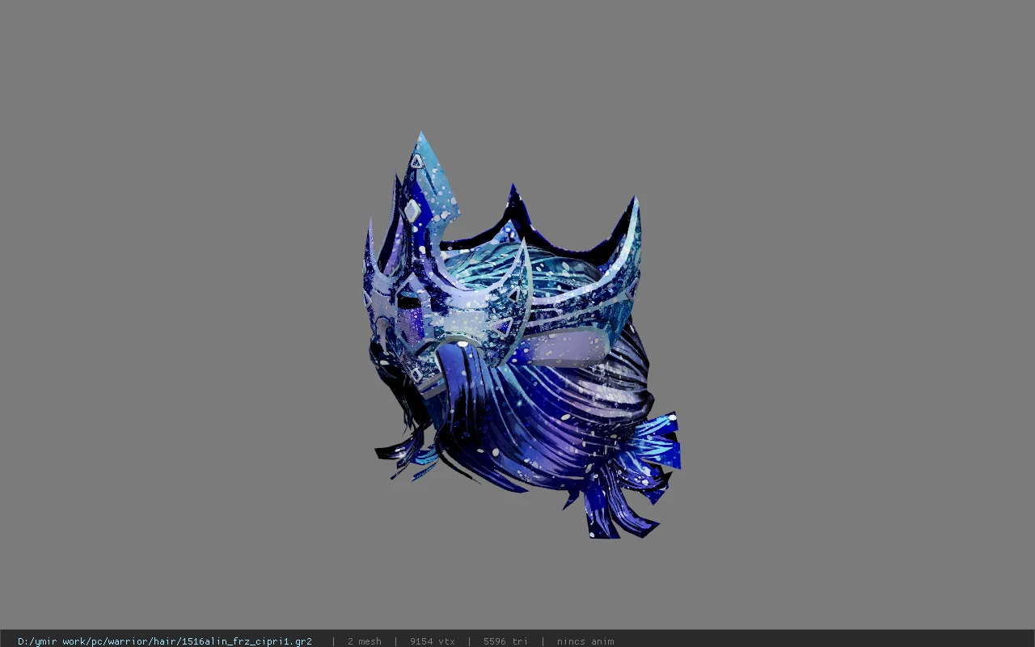The width and height of the screenshot is (1035, 647).
Task: Click the 'nincs anim' status entry
Action: pyautogui.click(x=585, y=641)
